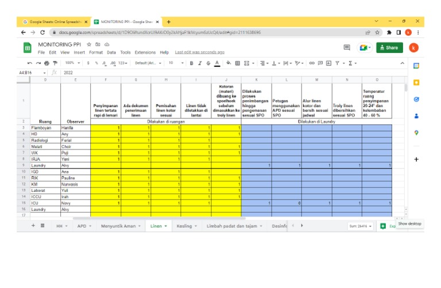Switch to the Kesling sheet tab
This screenshot has height=288, width=441.
pyautogui.click(x=187, y=226)
